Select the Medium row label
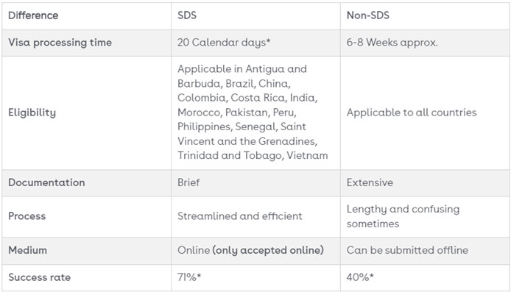This screenshot has height=292, width=511. point(28,250)
